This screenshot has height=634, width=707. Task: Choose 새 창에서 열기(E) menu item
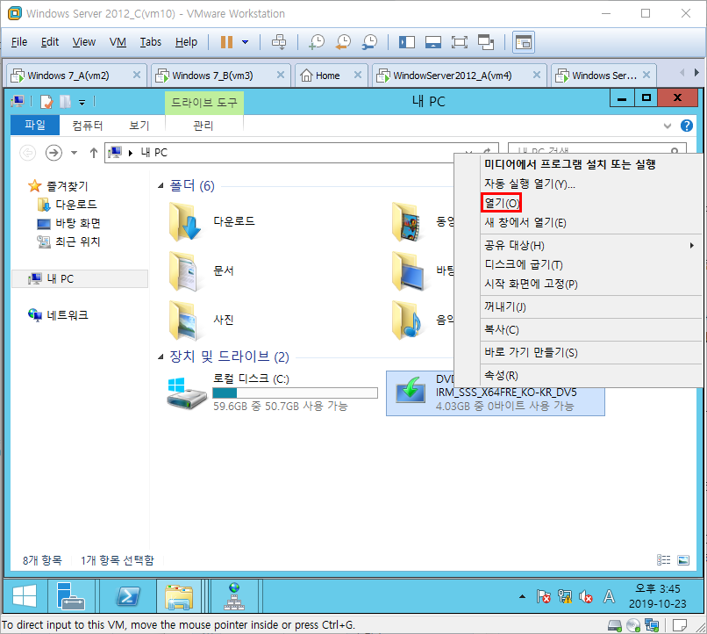tap(525, 222)
